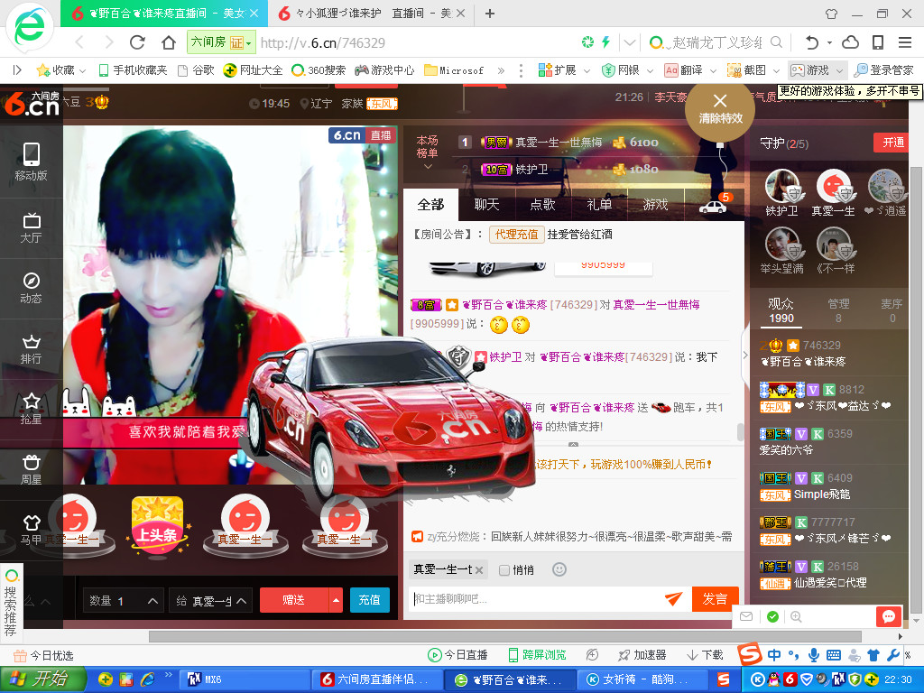Open the mail envelope icon

point(746,616)
